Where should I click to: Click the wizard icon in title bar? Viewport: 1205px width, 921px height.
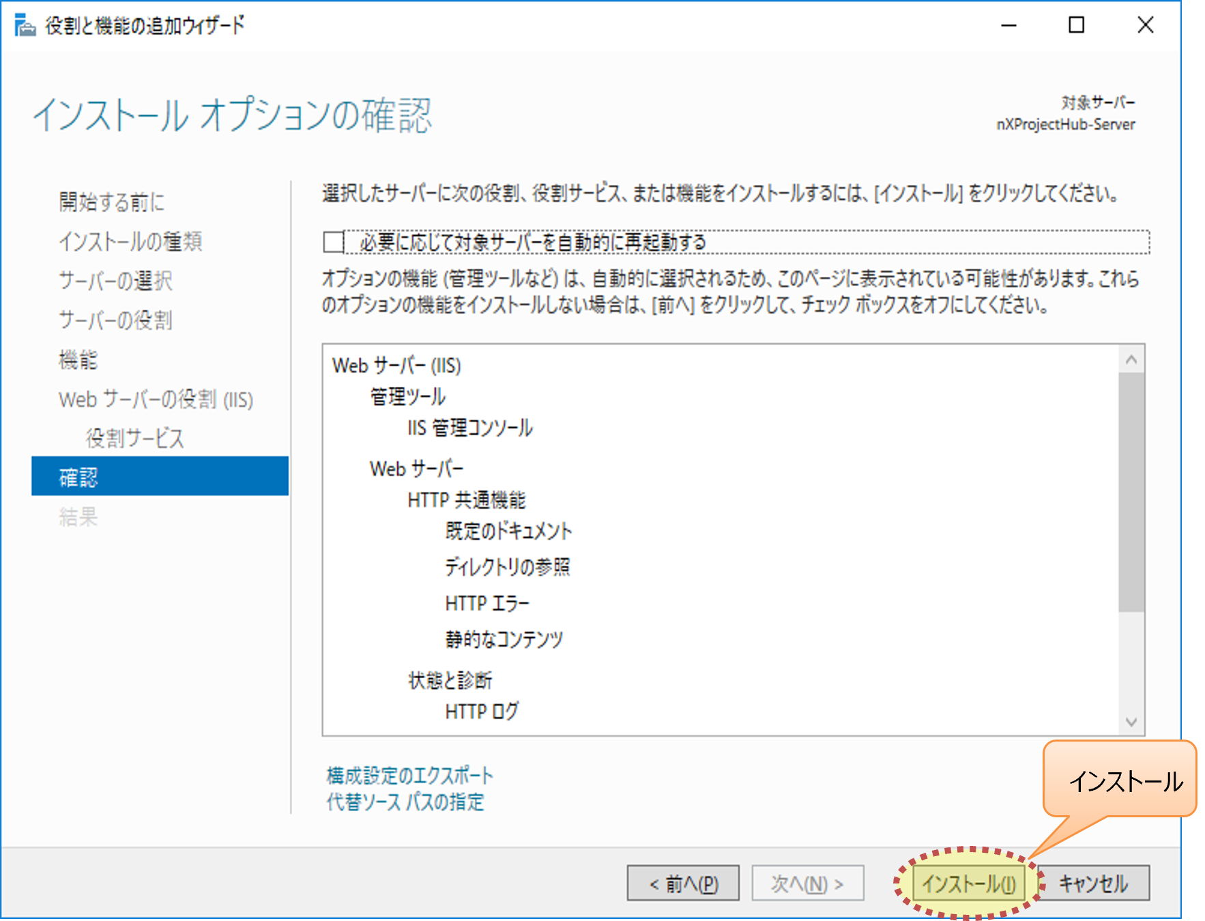click(25, 26)
